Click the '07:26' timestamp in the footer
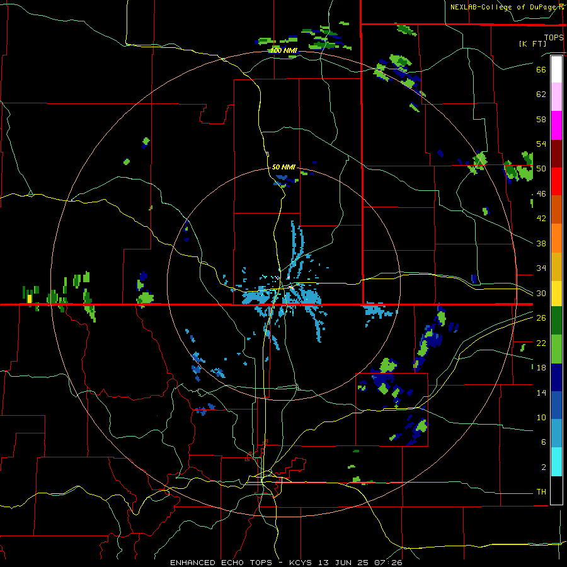567x567 pixels. click(389, 563)
